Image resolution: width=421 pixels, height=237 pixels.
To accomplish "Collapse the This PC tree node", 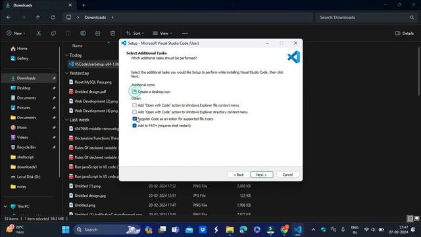I will point(5,206).
